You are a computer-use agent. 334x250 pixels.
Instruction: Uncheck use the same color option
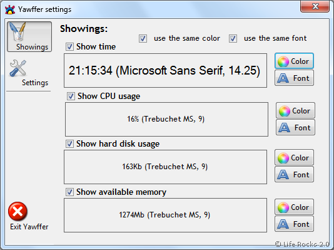click(x=143, y=39)
